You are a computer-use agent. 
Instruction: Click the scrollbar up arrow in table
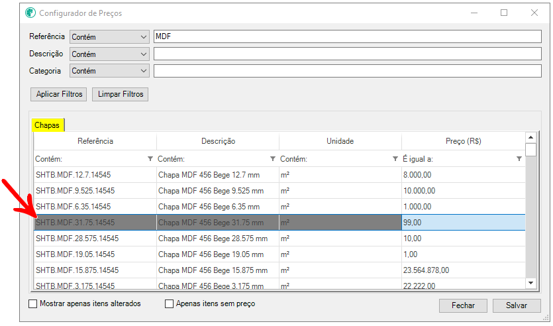(x=530, y=138)
